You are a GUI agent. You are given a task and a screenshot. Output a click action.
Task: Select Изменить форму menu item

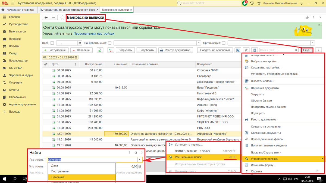284,165
